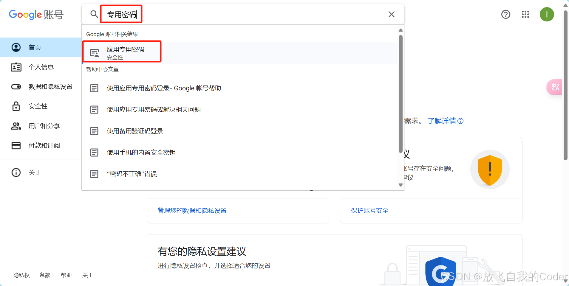The width and height of the screenshot is (569, 286).
Task: Click the 用户和分享 people icon
Action: [x=16, y=126]
